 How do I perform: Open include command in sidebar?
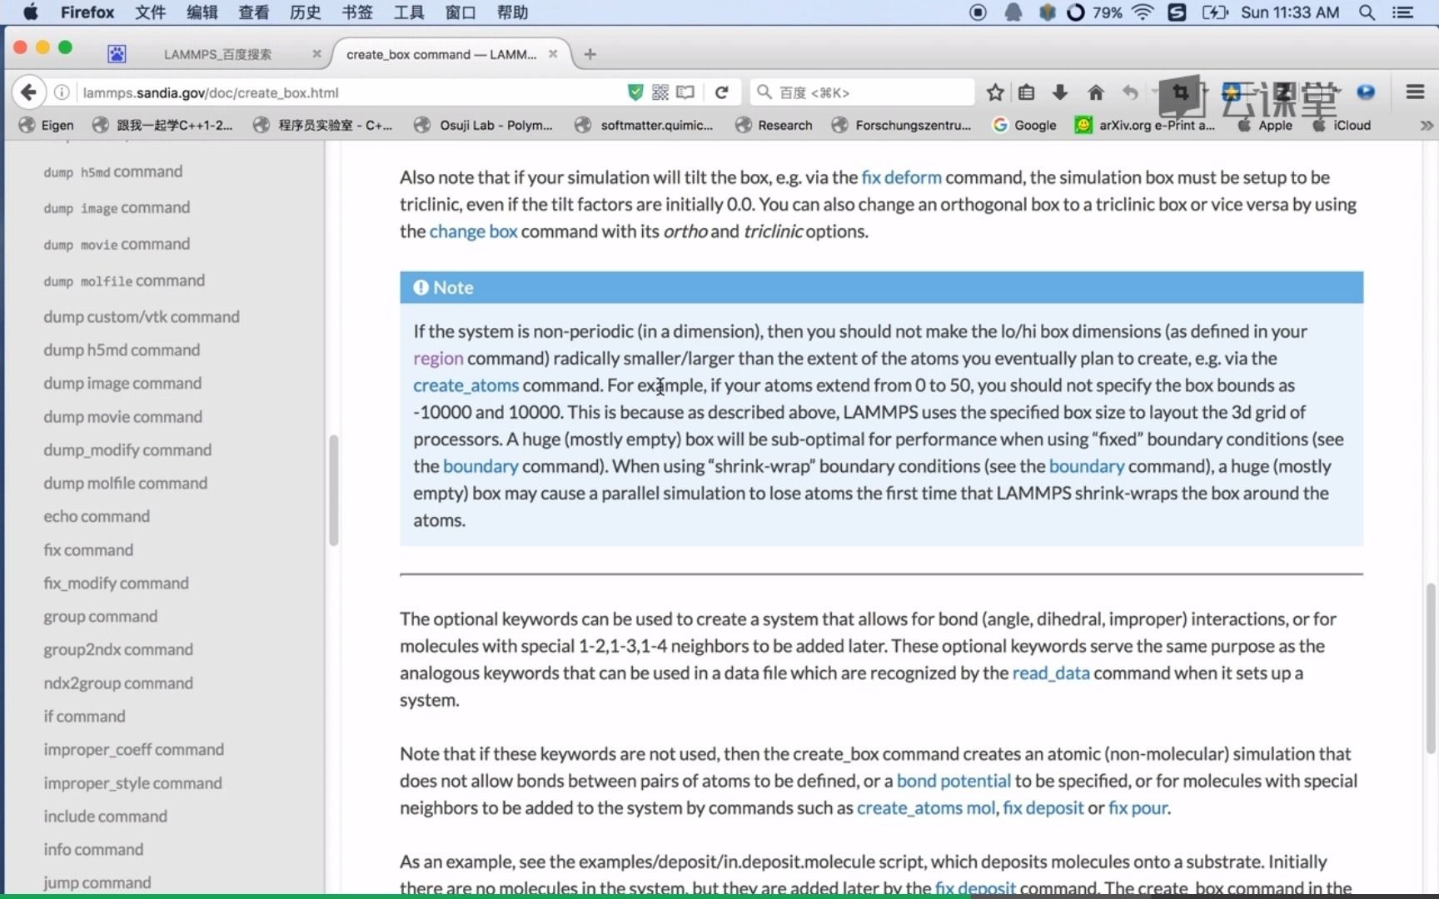105,817
